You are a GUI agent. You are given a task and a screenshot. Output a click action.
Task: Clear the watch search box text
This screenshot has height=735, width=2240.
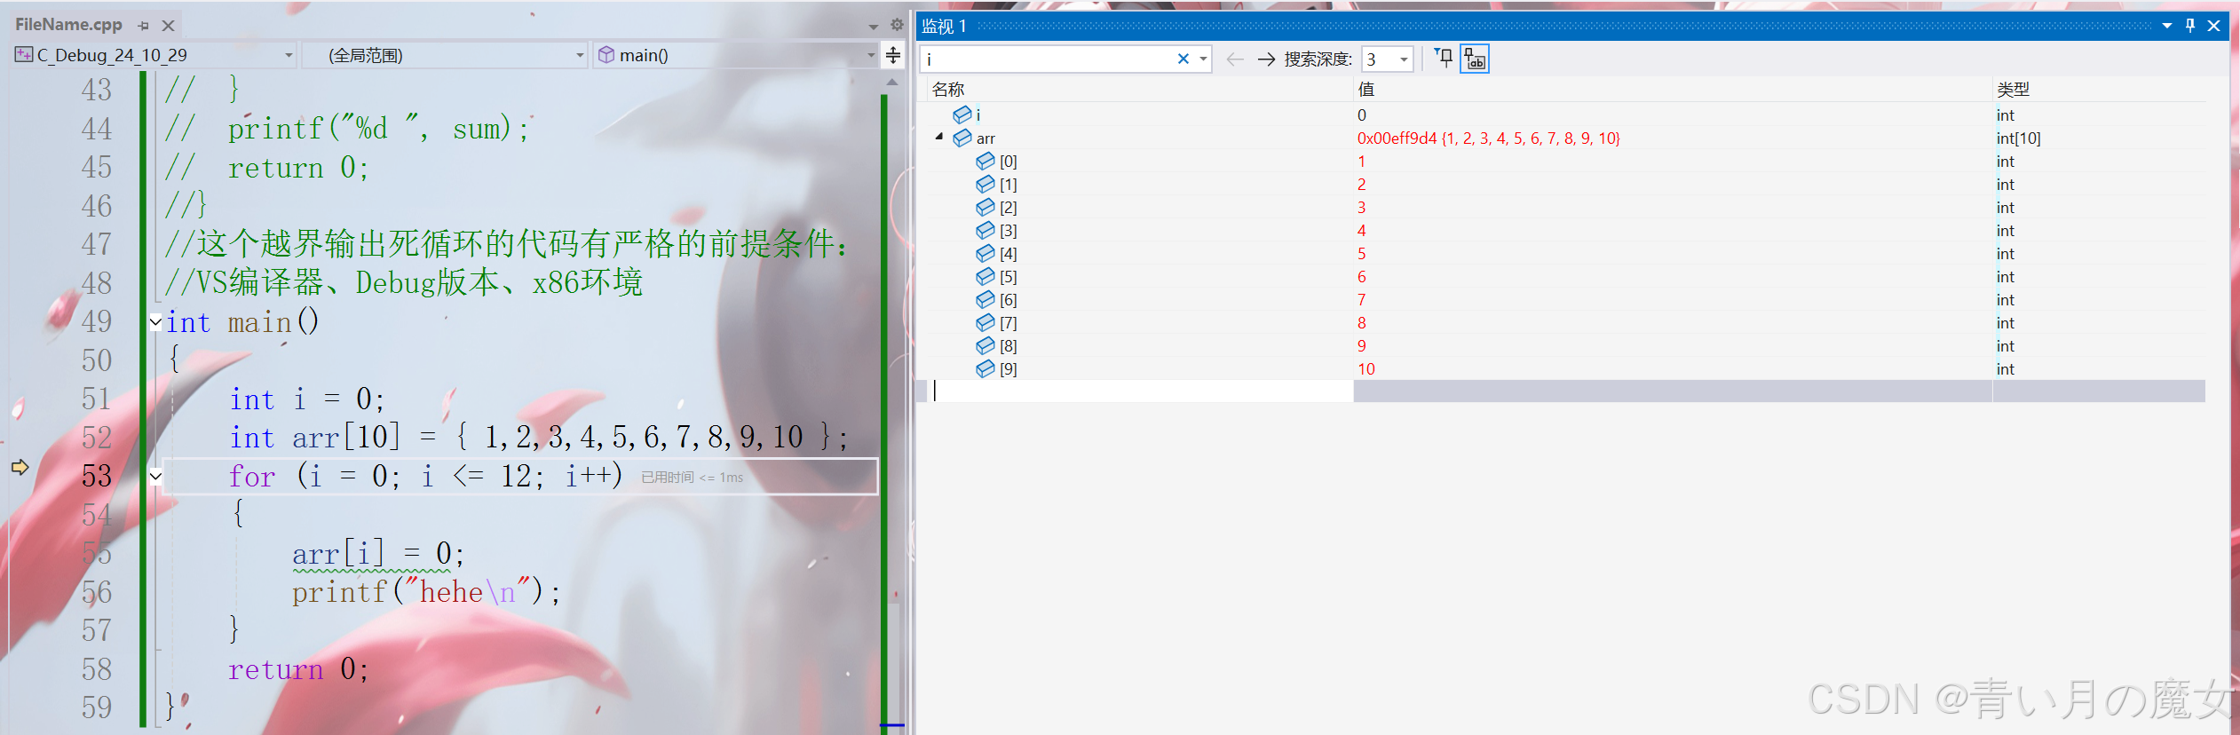pyautogui.click(x=1183, y=59)
